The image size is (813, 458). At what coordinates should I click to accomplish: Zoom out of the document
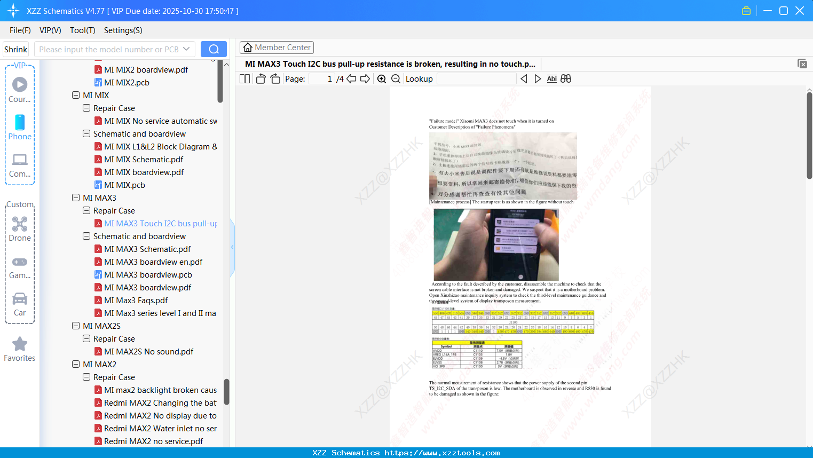(396, 79)
